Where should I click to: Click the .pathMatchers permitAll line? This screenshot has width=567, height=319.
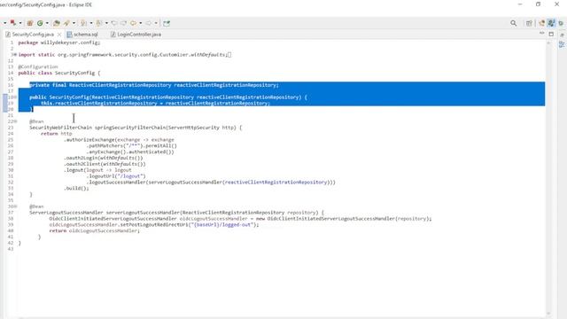point(132,146)
